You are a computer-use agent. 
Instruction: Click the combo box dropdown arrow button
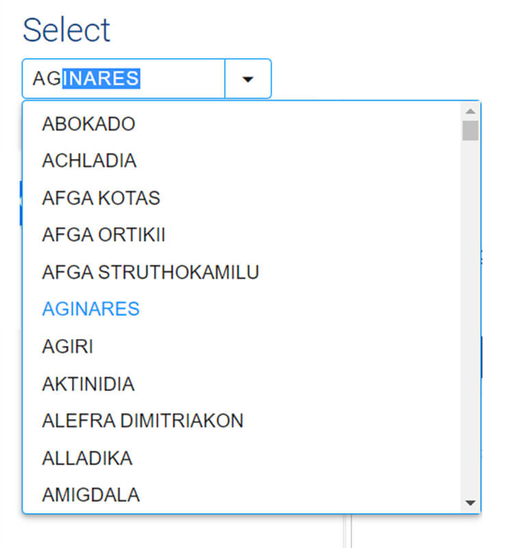(x=248, y=79)
